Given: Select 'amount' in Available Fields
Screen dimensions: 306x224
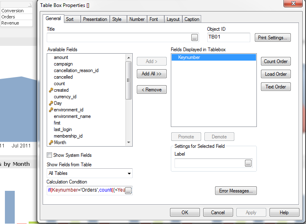Looking at the screenshot, I should click(x=61, y=58).
